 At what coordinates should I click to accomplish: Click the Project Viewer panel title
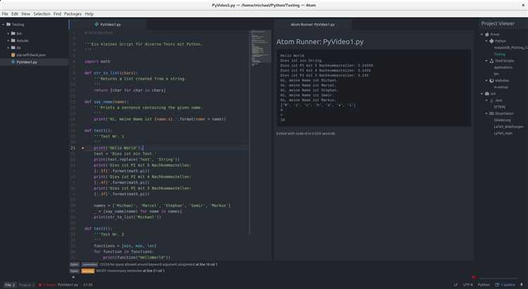pos(498,23)
